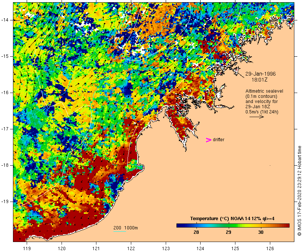Click the '(0.1m contours)' text
The width and height of the screenshot is (304, 252).
pyautogui.click(x=261, y=96)
